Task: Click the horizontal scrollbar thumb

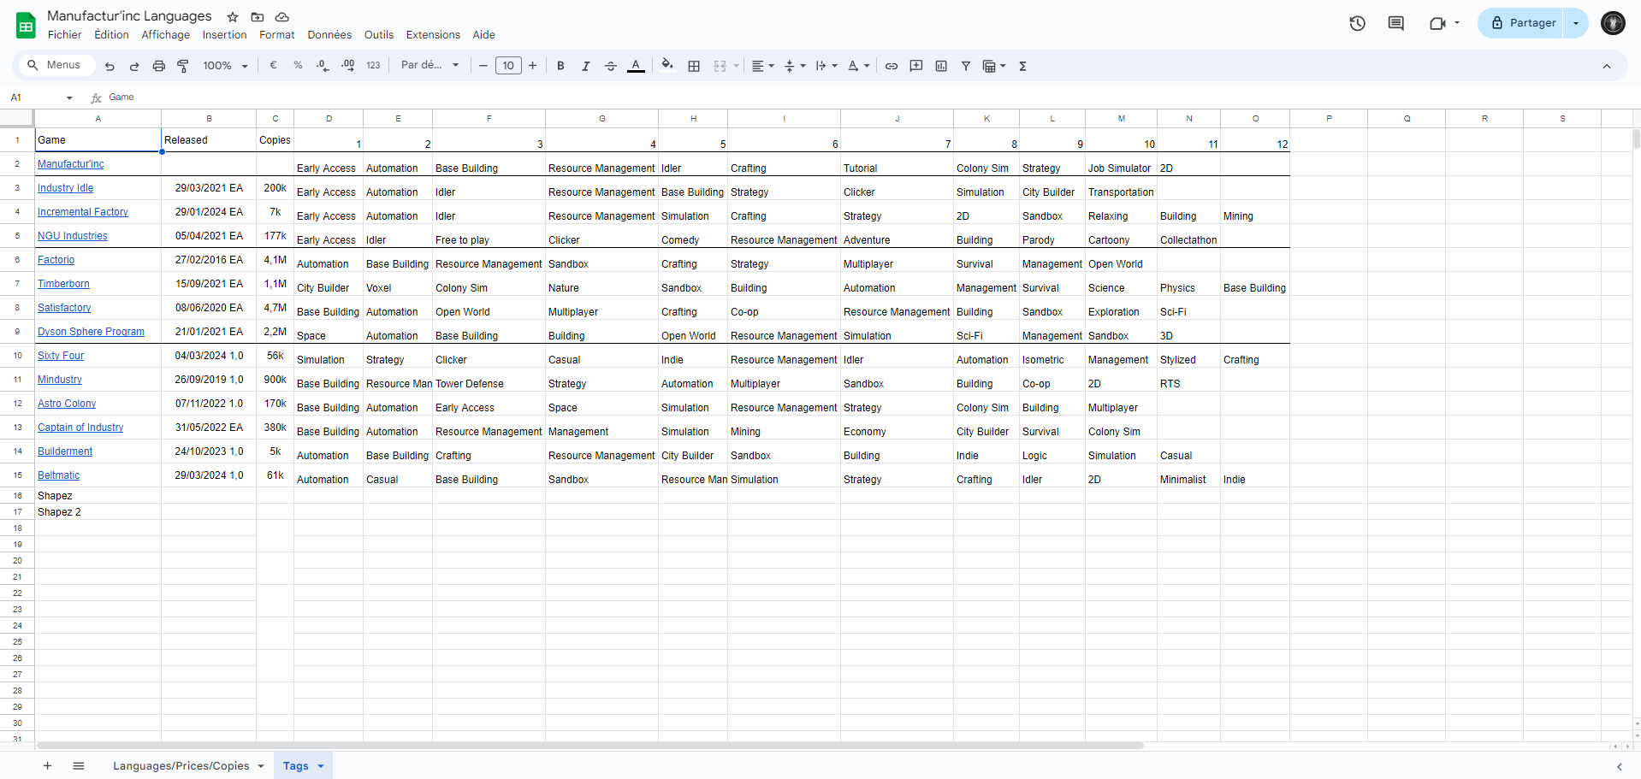Action: [x=590, y=746]
